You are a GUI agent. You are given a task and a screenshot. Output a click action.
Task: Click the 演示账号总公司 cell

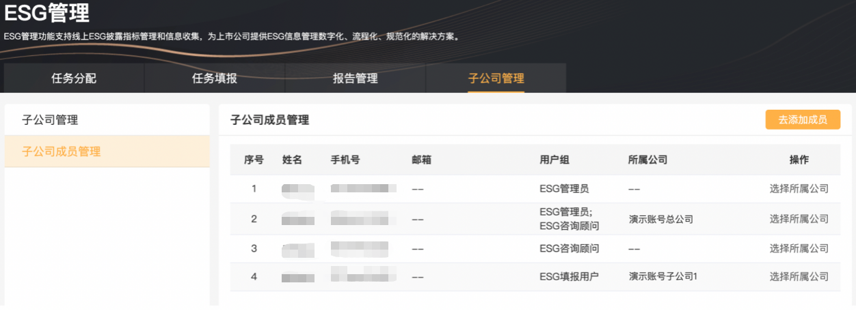[661, 220]
